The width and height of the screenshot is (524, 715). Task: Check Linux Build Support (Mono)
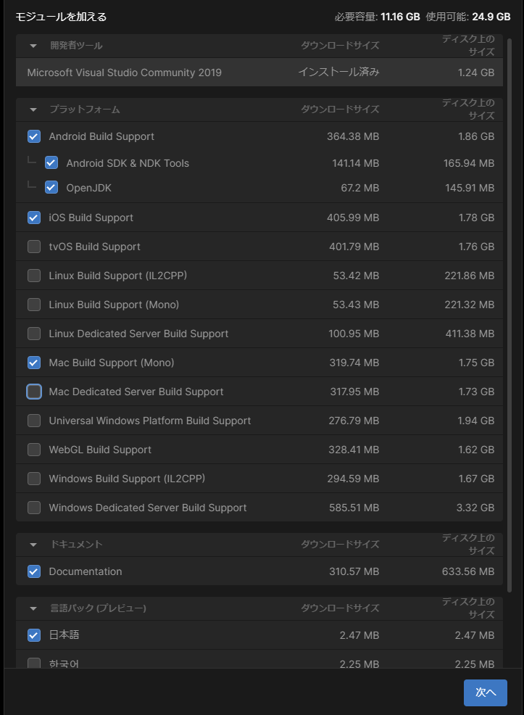pos(34,305)
